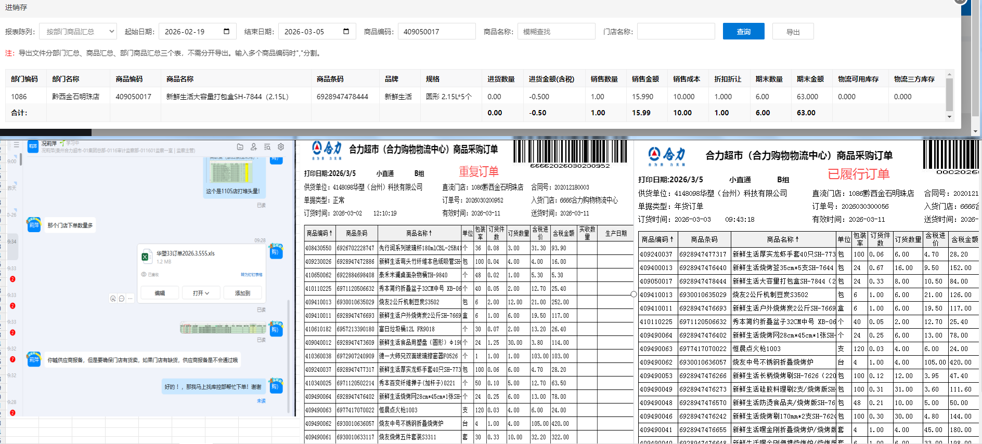Open chat settings gear icon

[x=281, y=147]
